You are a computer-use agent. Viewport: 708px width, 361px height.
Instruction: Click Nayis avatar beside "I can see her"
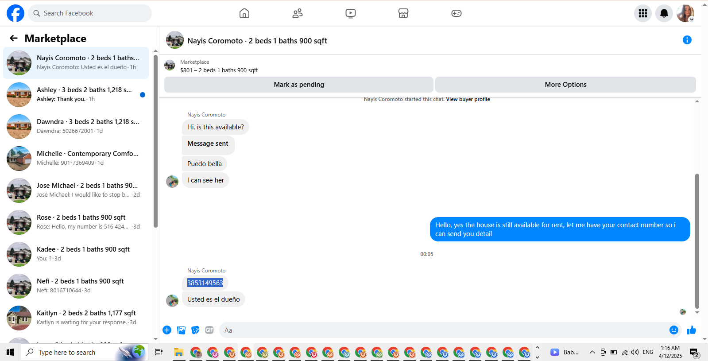[x=172, y=181]
